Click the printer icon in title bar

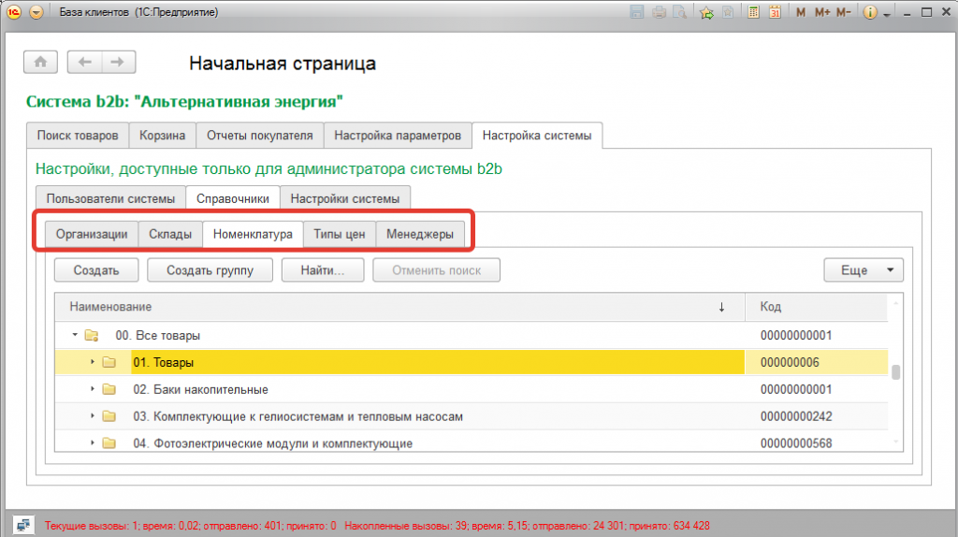(659, 11)
